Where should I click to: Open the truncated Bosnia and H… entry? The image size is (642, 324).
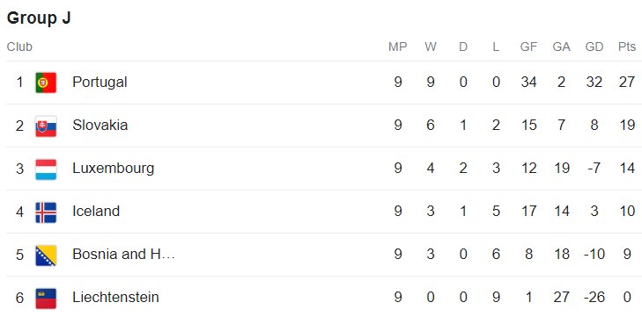tap(123, 255)
